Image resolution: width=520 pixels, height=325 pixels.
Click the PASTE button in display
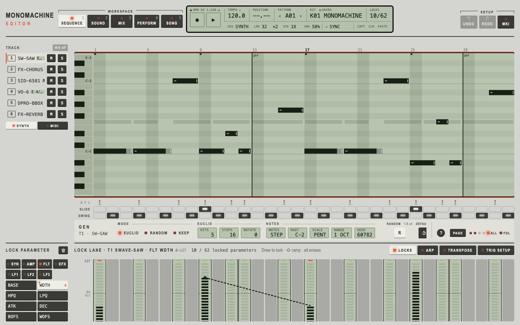(x=382, y=26)
